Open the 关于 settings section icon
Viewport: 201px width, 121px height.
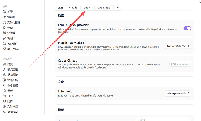coord(4,12)
